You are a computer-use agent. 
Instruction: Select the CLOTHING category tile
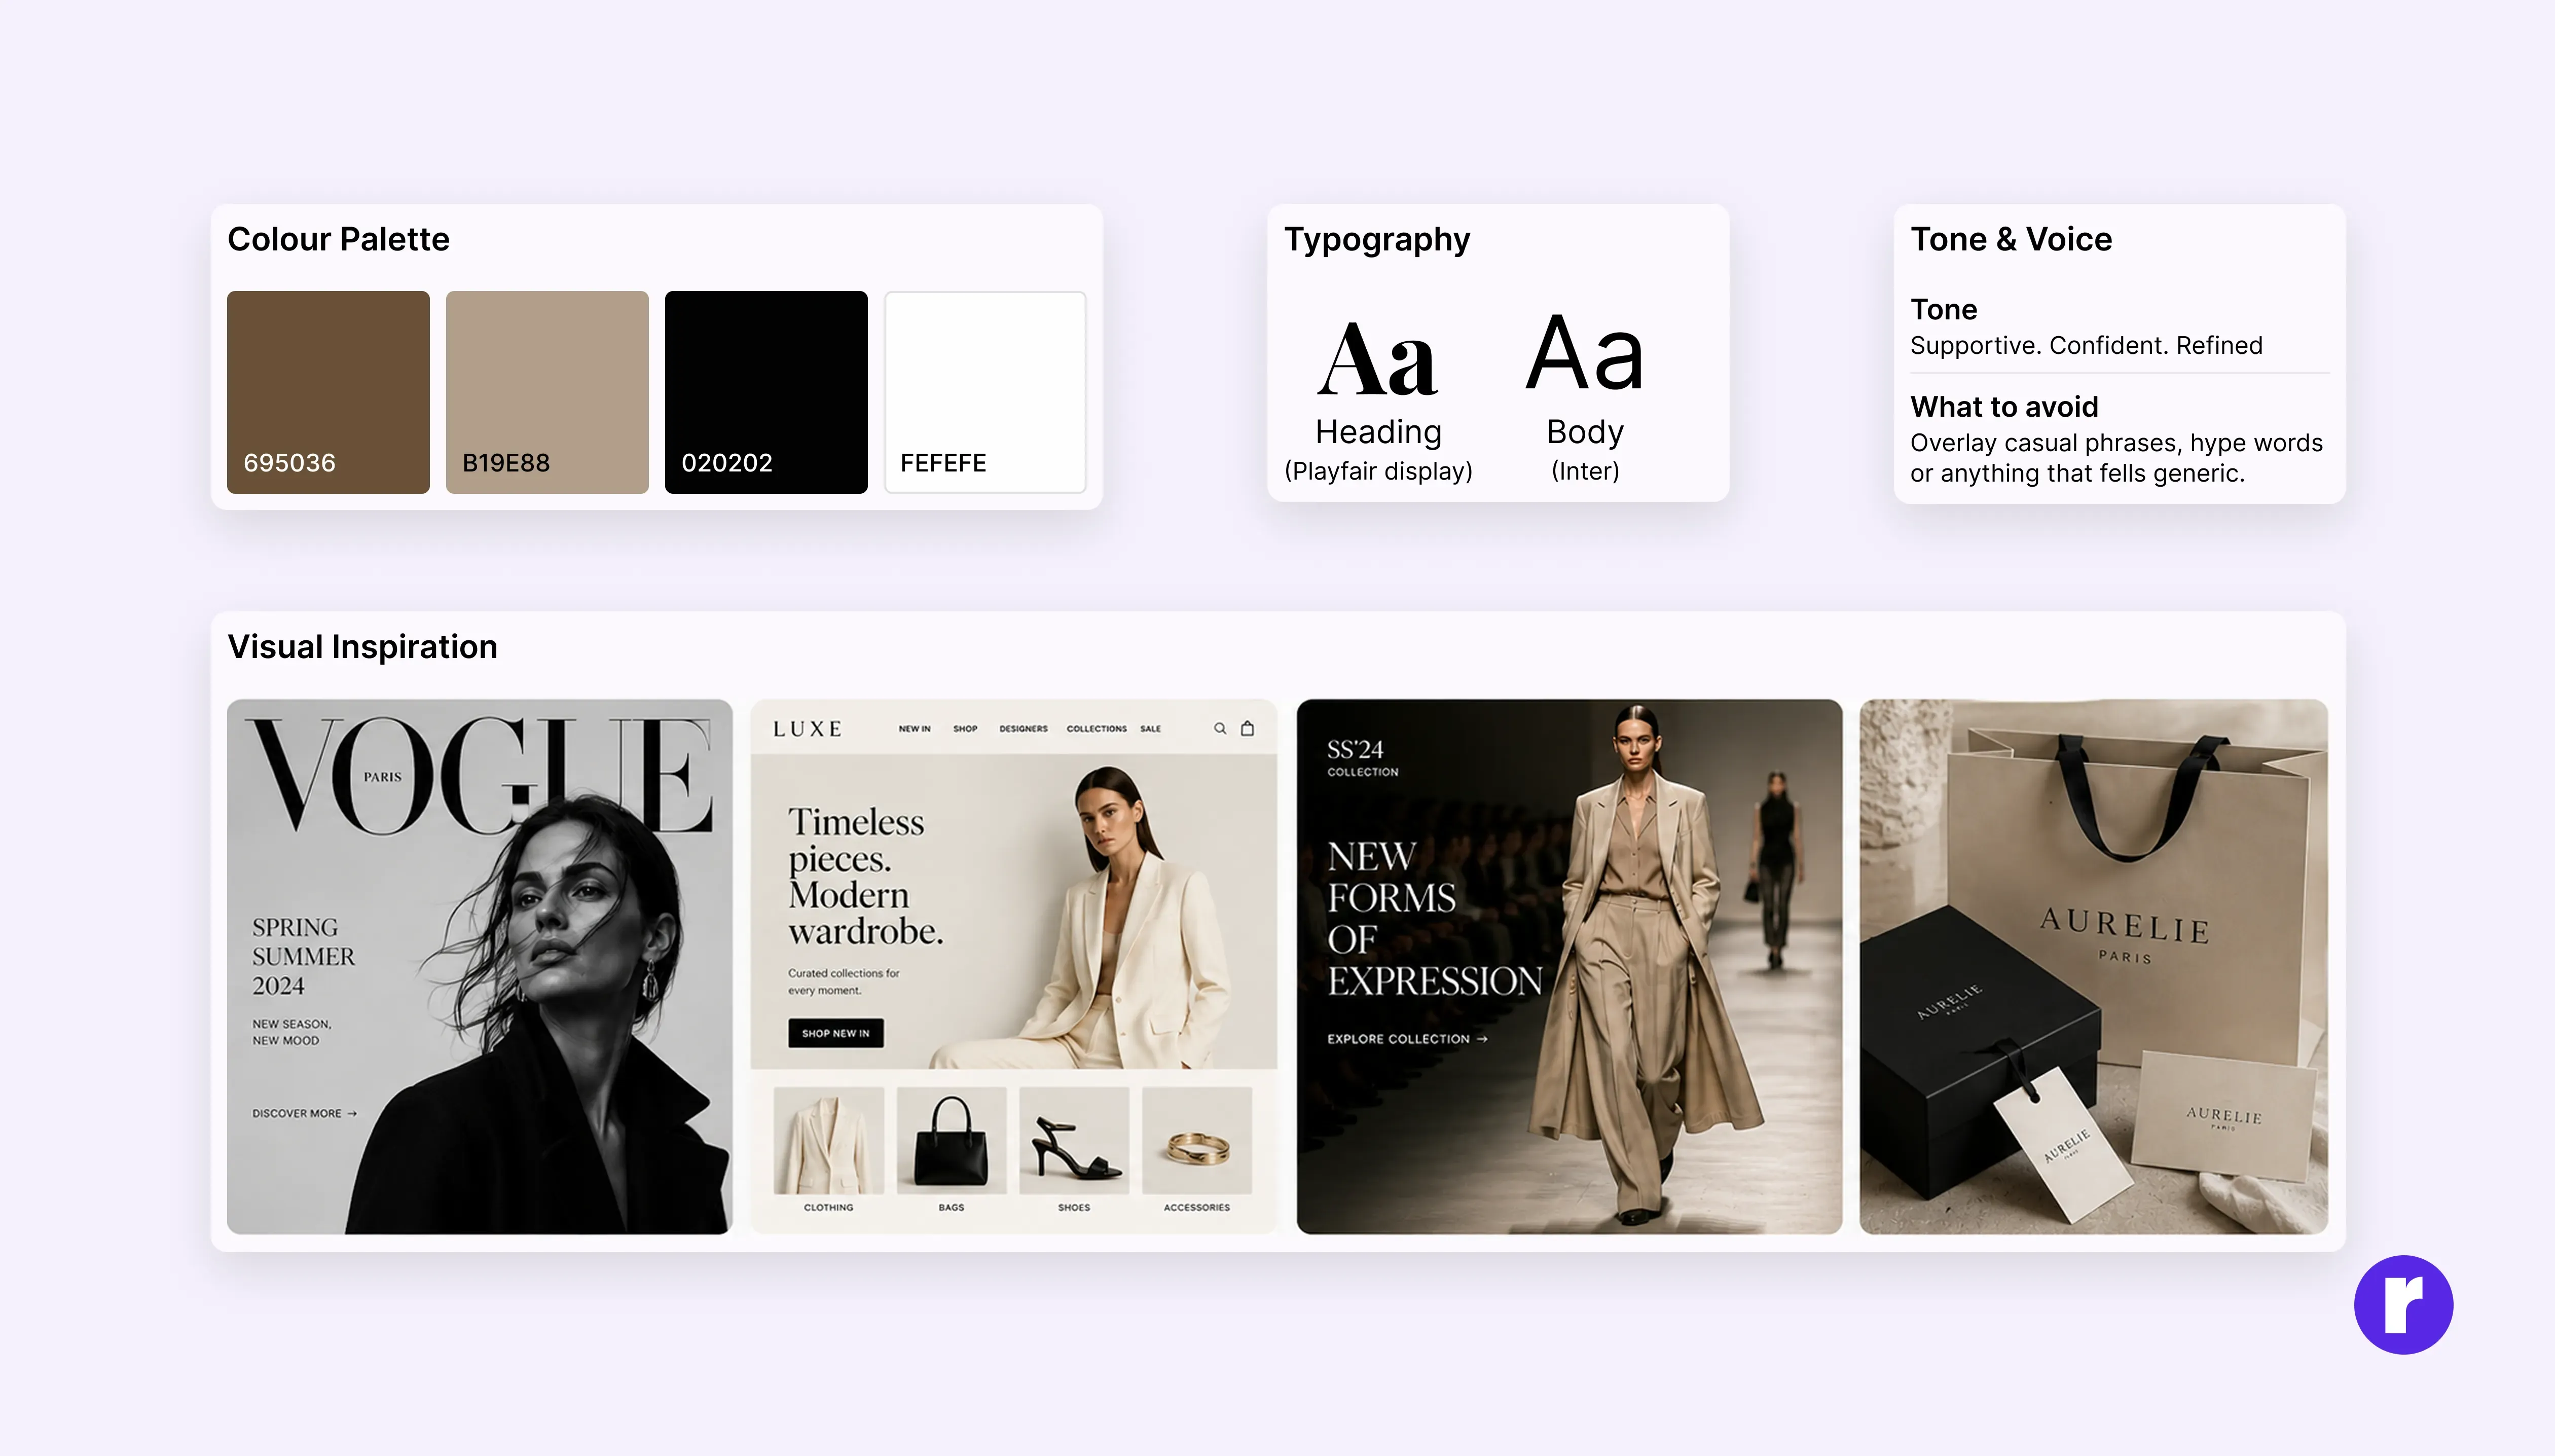click(x=829, y=1150)
